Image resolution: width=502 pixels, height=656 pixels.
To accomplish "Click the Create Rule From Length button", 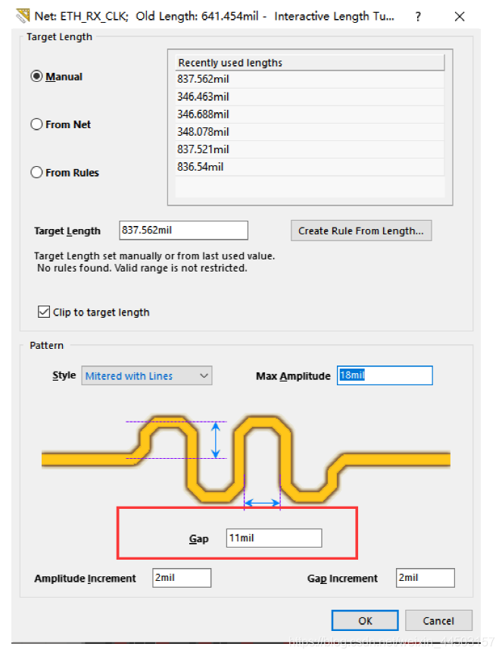I will click(360, 231).
